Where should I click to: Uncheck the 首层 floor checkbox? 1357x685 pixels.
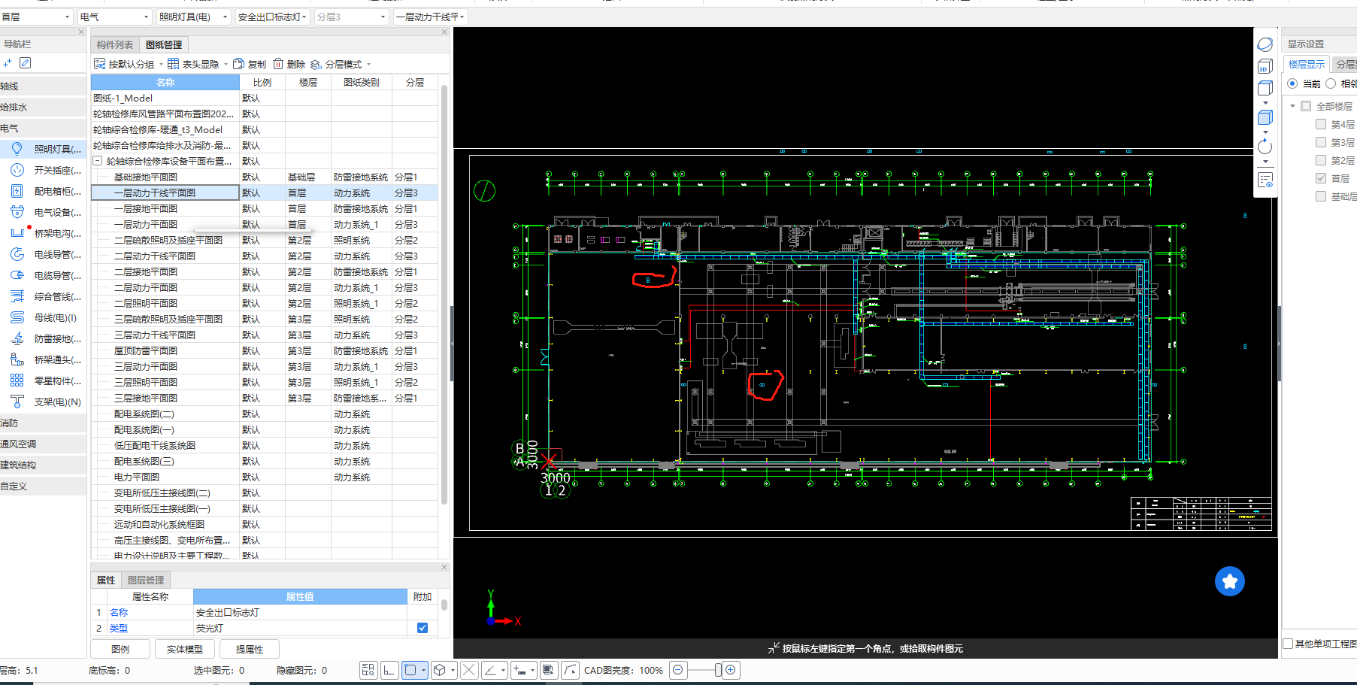pyautogui.click(x=1321, y=178)
